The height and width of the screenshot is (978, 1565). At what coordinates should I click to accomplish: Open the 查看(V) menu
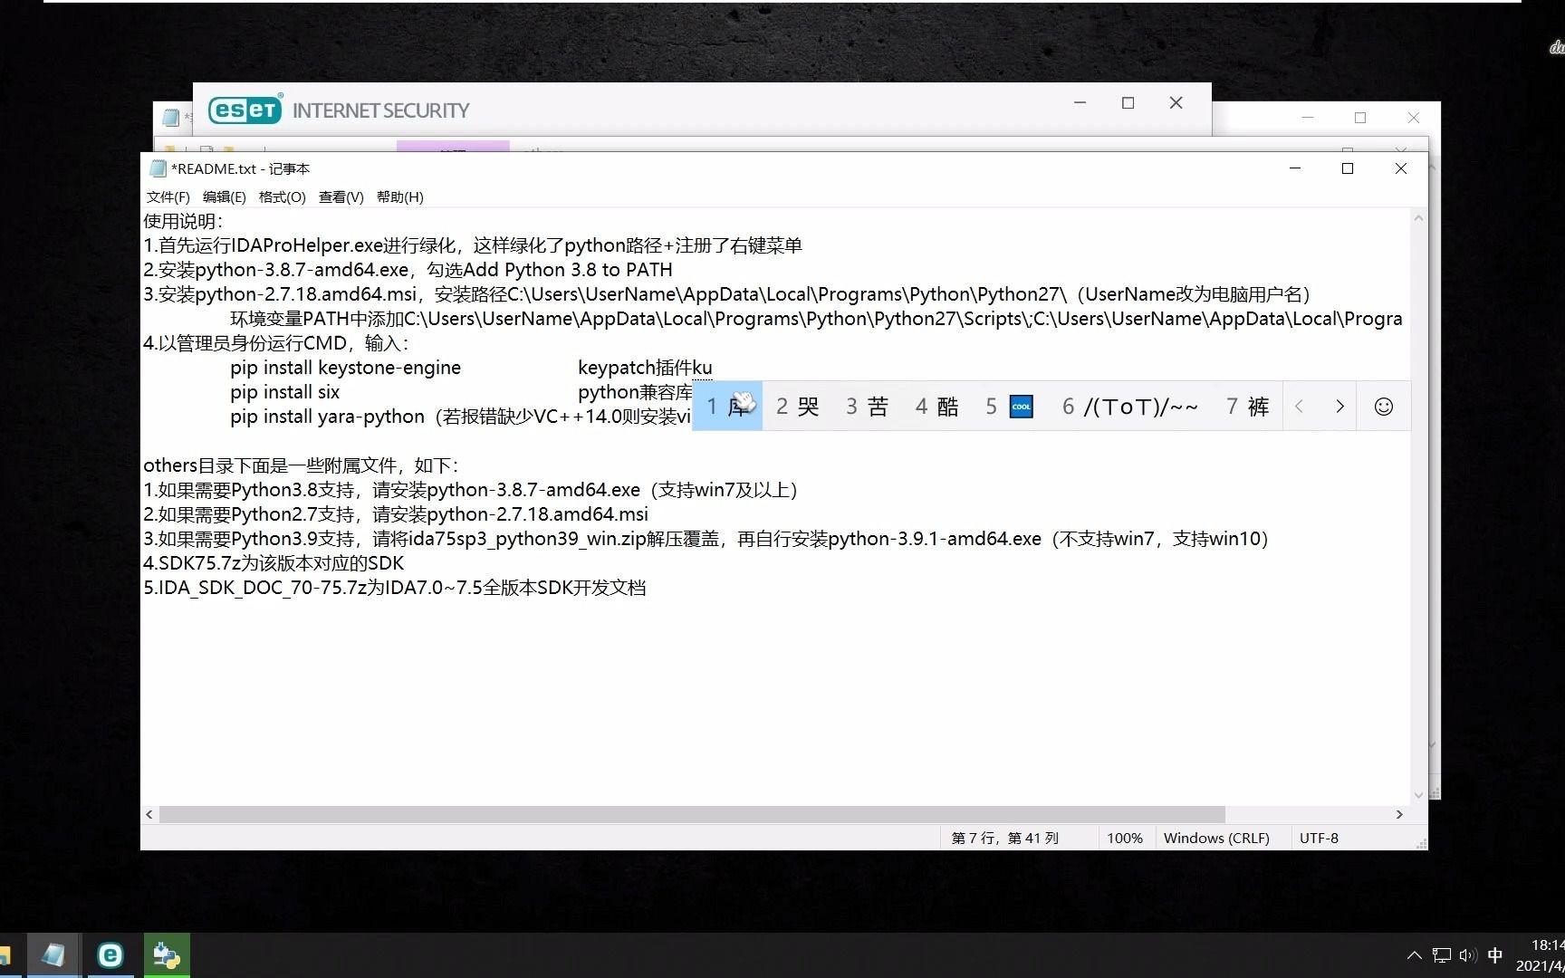tap(341, 197)
